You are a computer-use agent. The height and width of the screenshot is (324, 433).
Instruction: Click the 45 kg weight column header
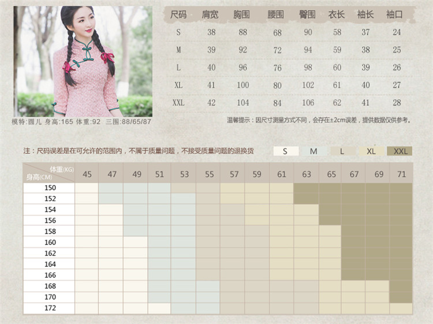coord(87,174)
